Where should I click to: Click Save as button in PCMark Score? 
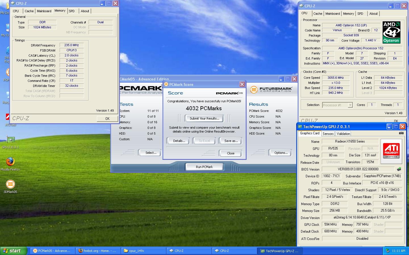tap(231, 141)
